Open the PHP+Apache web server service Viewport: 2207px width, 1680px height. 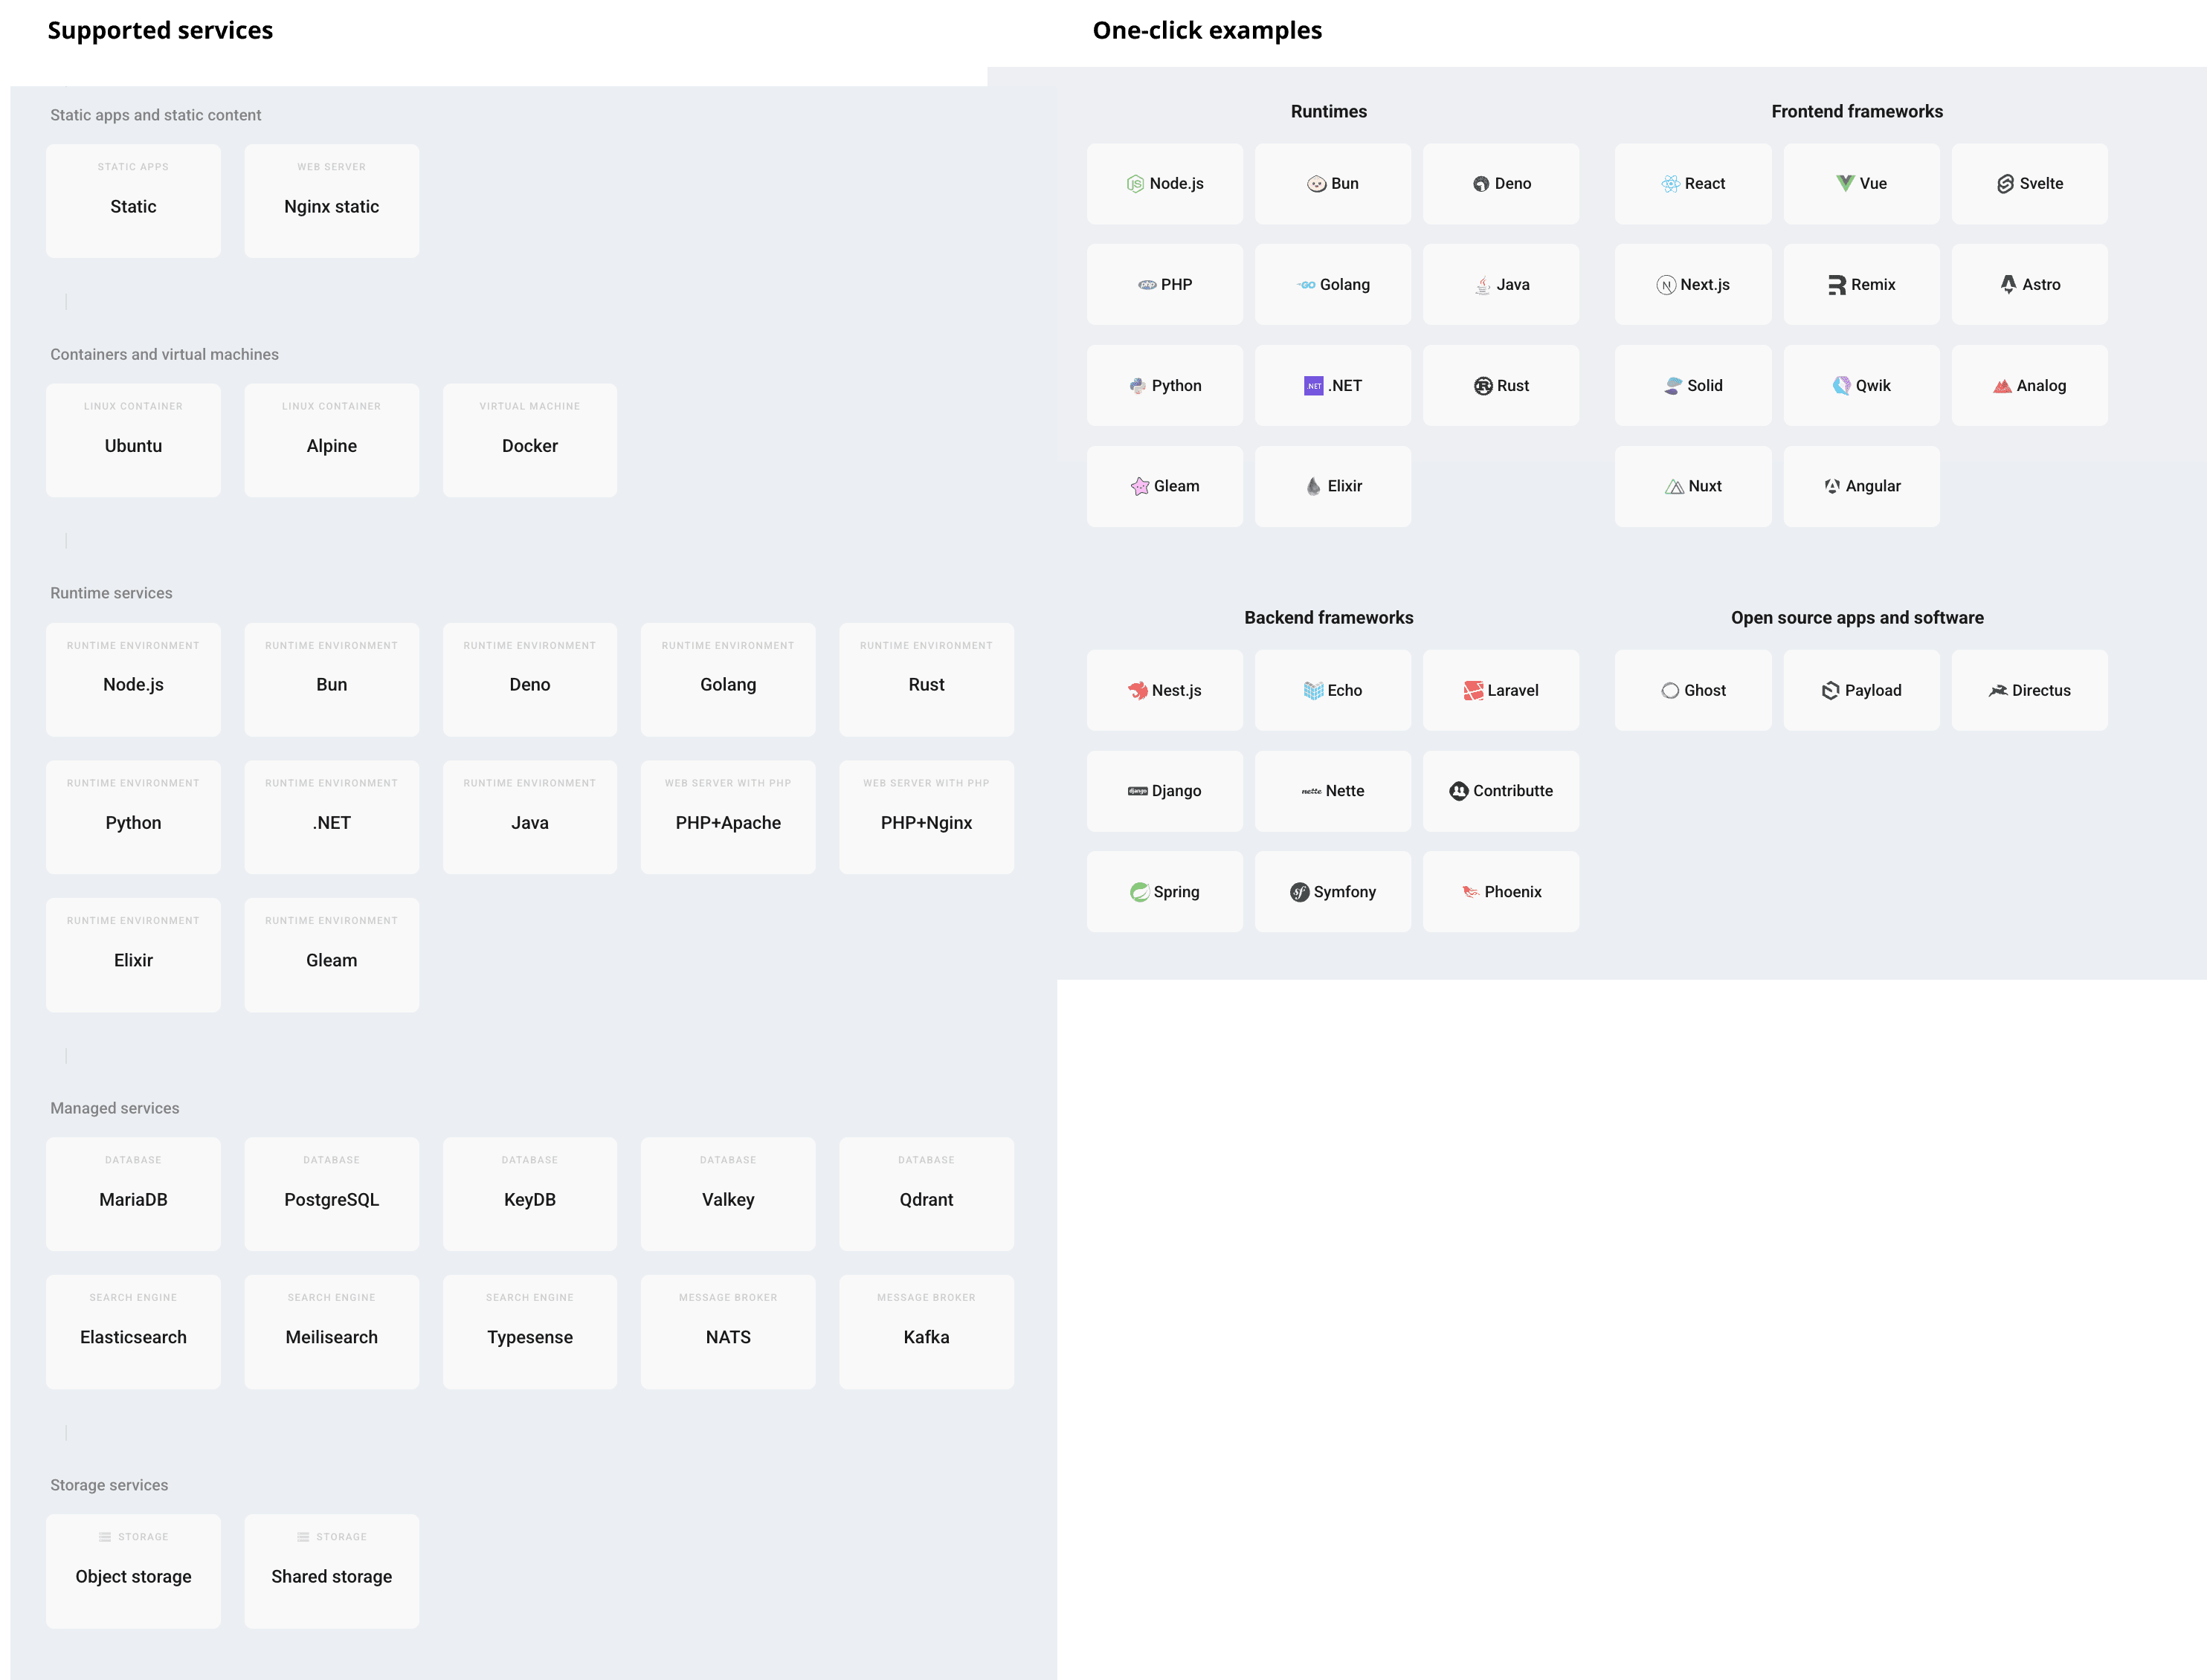pyautogui.click(x=727, y=817)
